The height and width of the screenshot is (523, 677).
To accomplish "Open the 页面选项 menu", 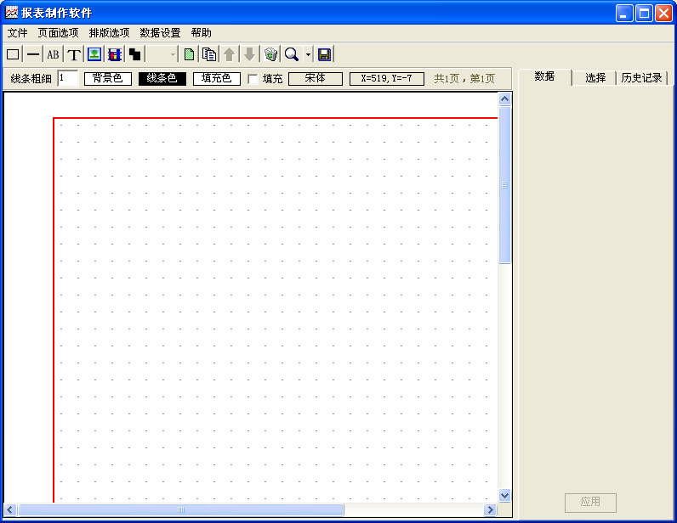I will tap(58, 33).
